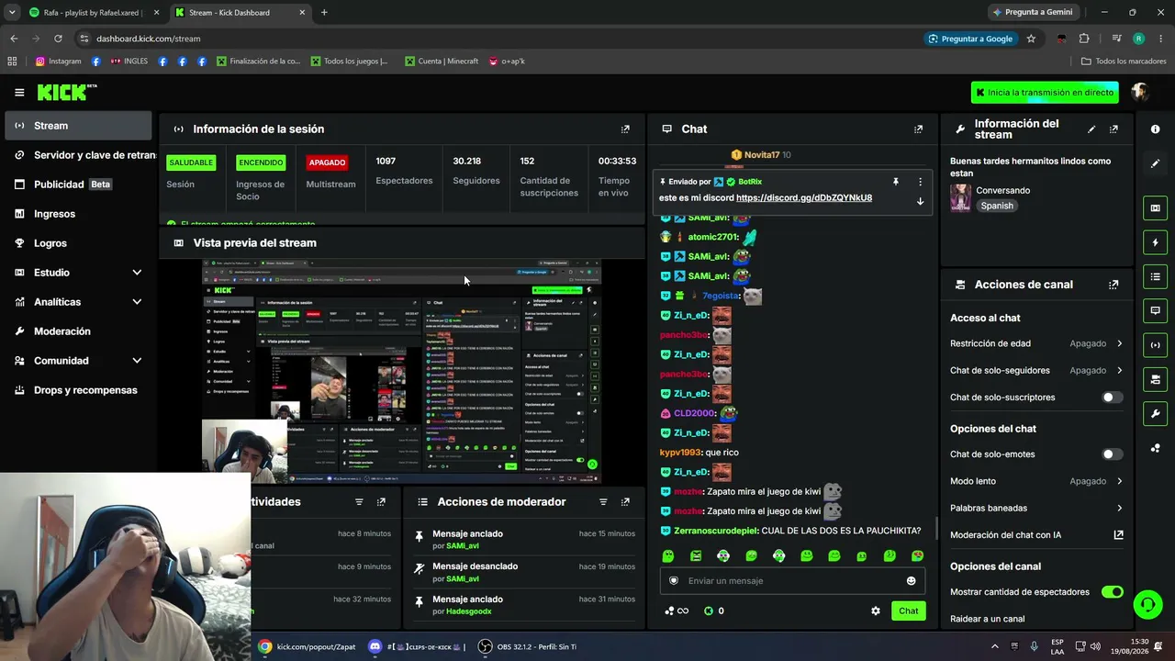Open the Discord invite link in pinned message
1175x661 pixels.
(x=804, y=198)
